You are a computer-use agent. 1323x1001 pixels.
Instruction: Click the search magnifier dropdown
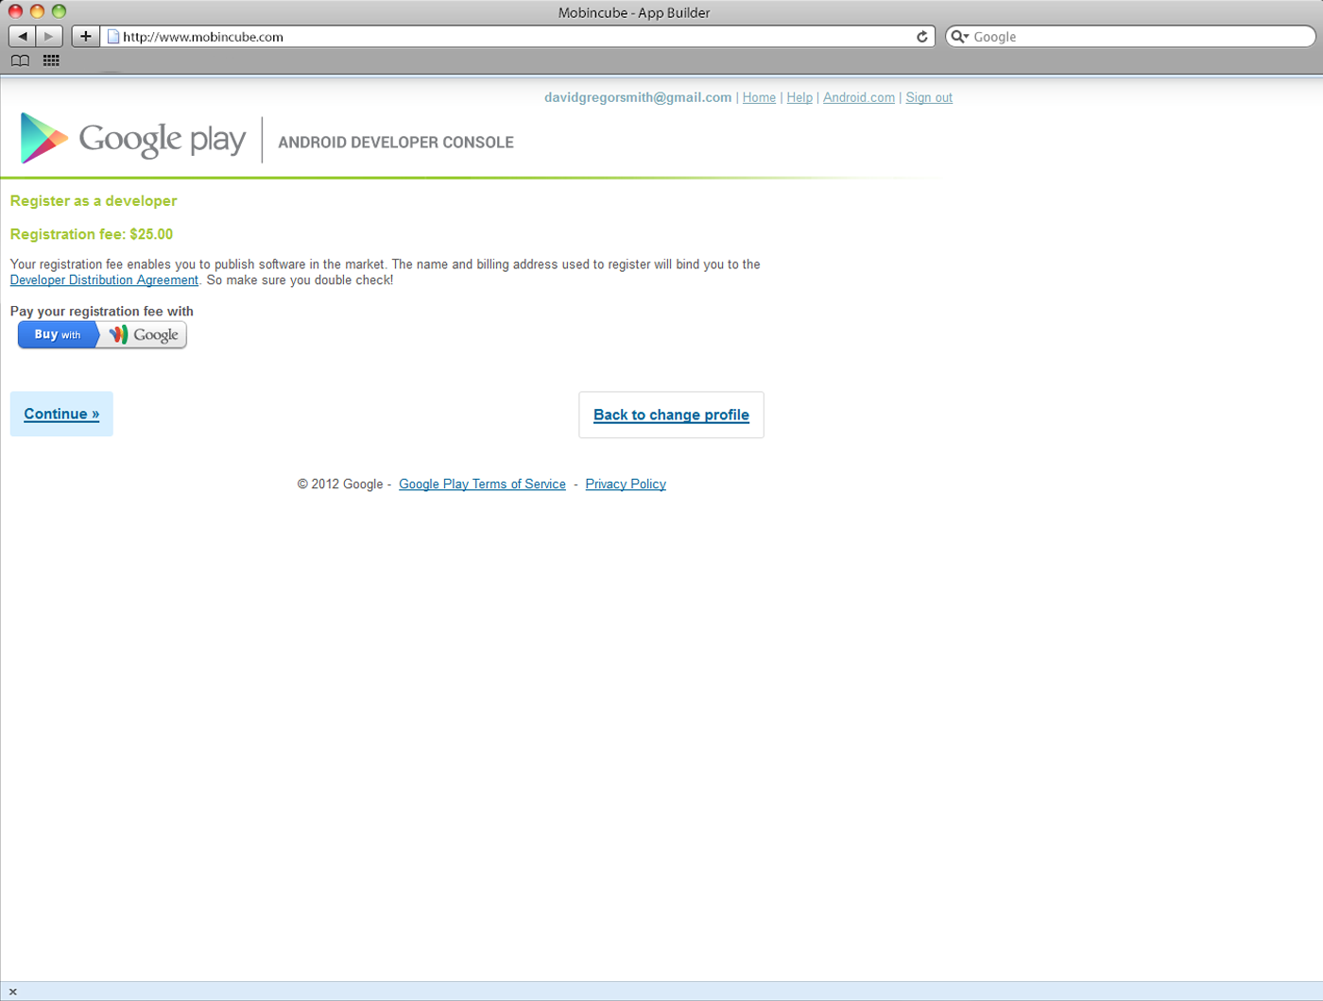click(x=960, y=37)
